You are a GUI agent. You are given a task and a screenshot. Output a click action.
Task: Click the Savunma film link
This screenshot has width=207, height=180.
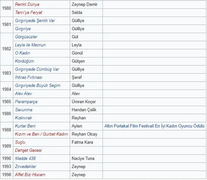(24, 110)
